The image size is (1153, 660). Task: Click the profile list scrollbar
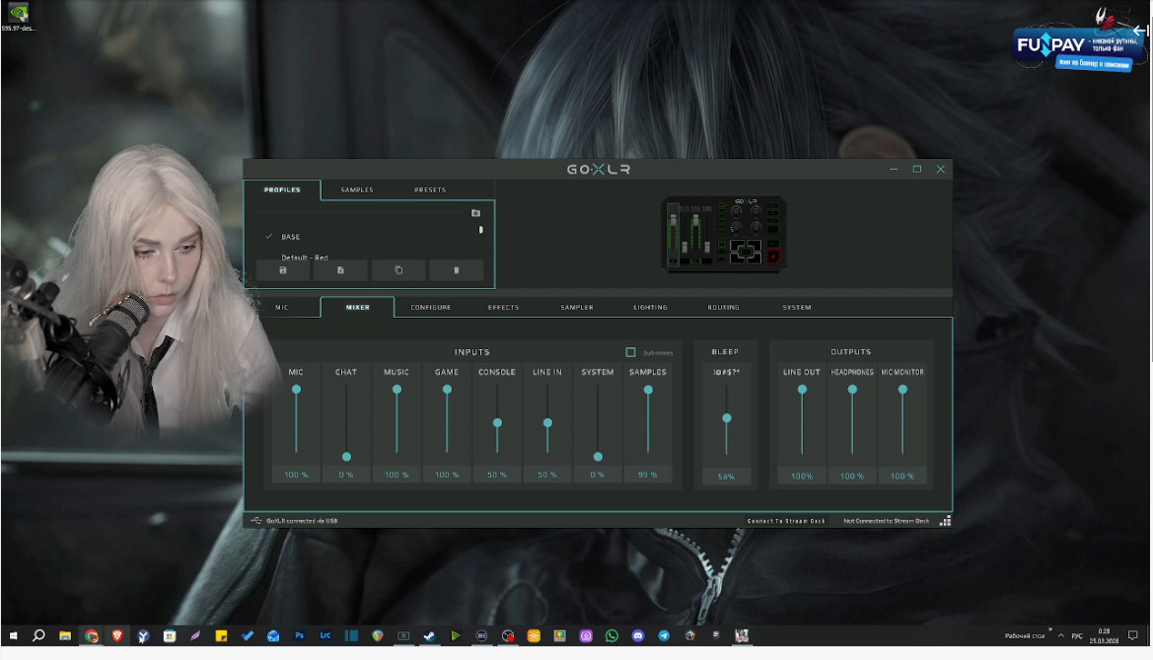(x=481, y=230)
